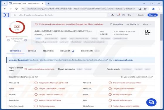Click the microleaves family label
The width and height of the screenshot is (164, 110).
pyautogui.click(x=127, y=69)
